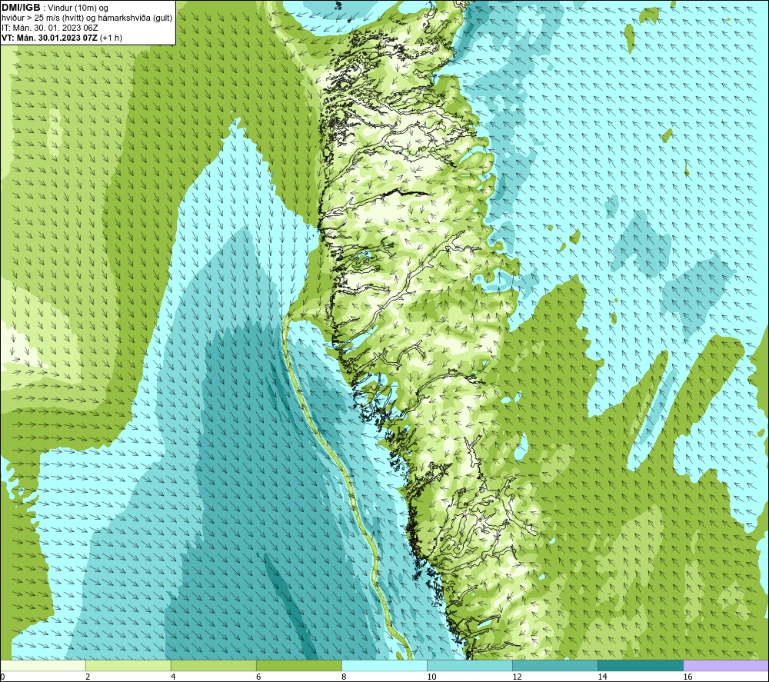This screenshot has height=682, width=769.
Task: Click the legend value label 12
Action: tap(517, 677)
